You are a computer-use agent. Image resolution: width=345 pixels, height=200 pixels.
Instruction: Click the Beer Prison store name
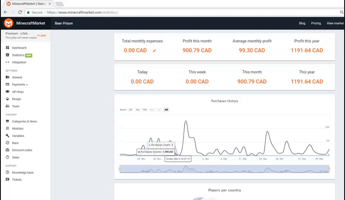click(64, 23)
